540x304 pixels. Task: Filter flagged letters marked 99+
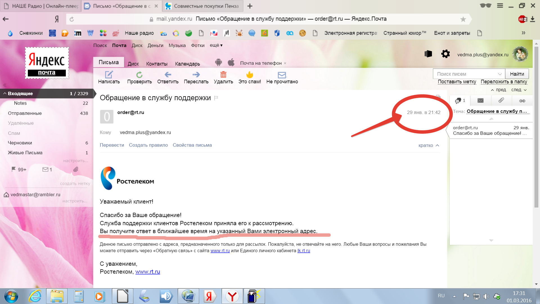19,169
